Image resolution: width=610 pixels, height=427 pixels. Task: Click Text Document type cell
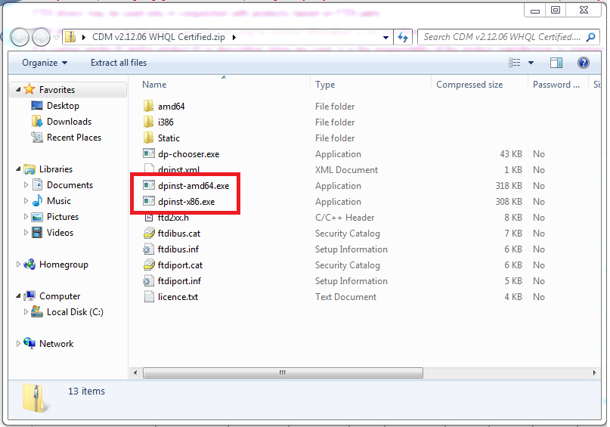coord(345,297)
